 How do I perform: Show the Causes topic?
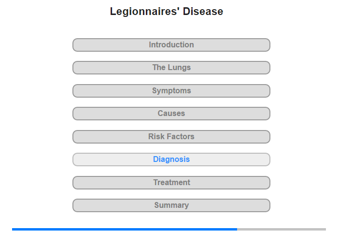pyautogui.click(x=171, y=114)
